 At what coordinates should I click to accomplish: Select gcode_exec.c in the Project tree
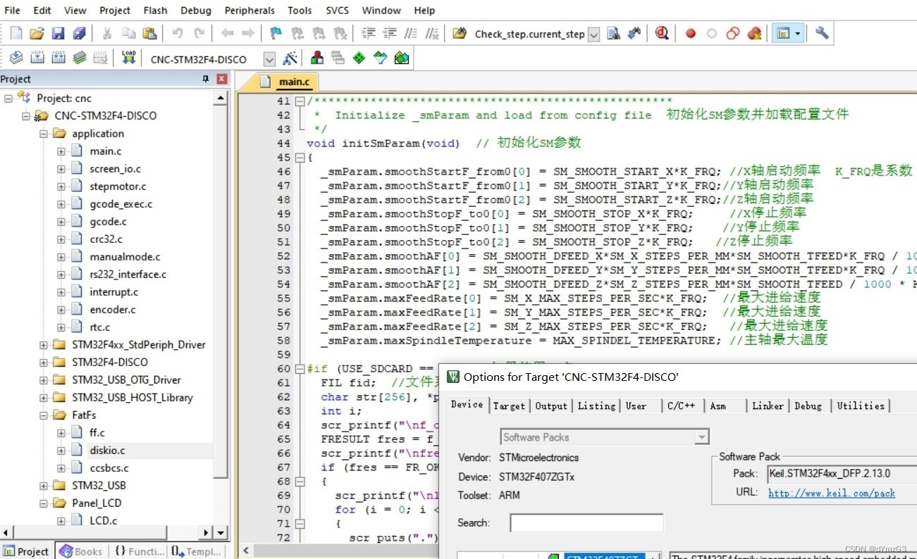point(121,203)
